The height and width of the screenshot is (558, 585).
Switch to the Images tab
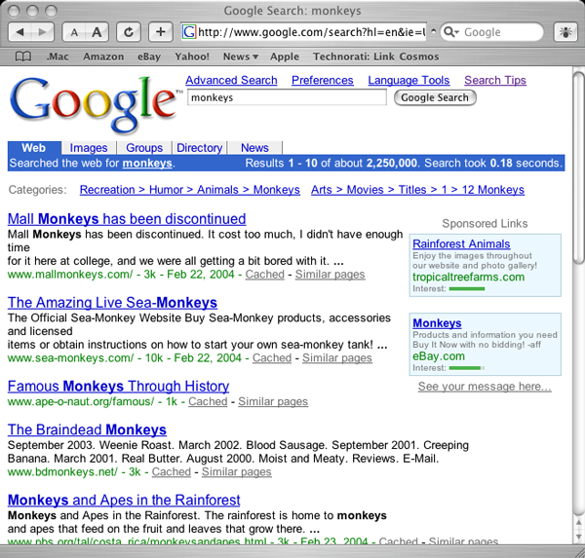[x=89, y=148]
